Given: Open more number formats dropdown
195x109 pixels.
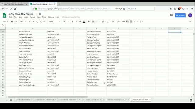Looking at the screenshot, I should point(44,21).
